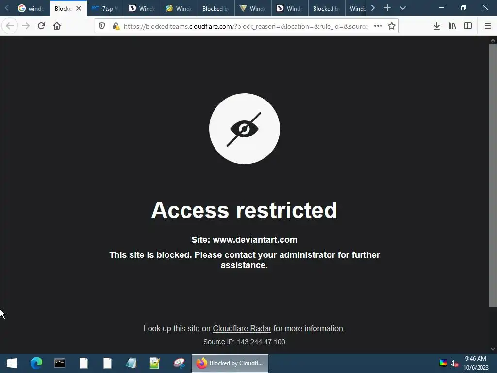Close the current Blocked tab
This screenshot has width=497, height=373.
tap(79, 9)
